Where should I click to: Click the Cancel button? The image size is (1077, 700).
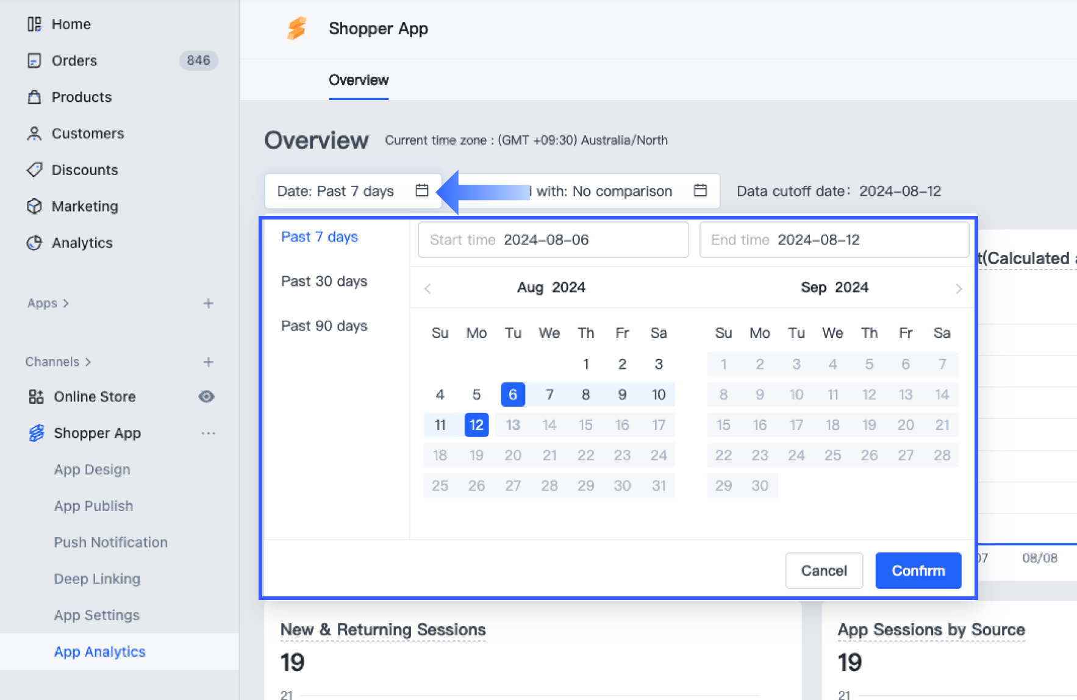[823, 571]
